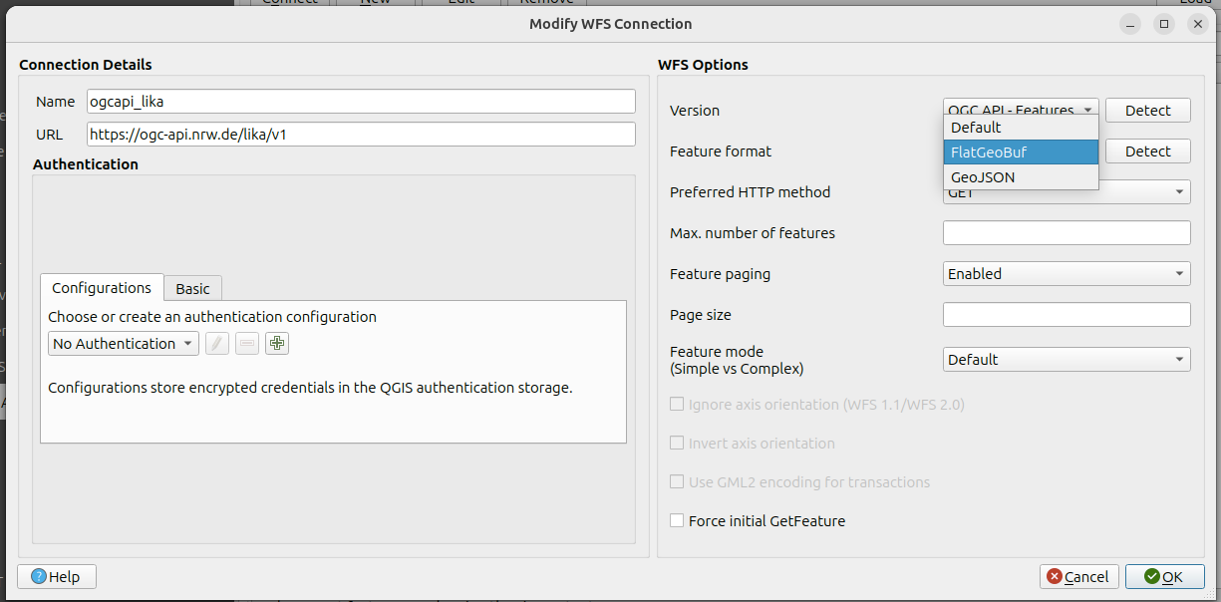Viewport: 1221px width, 602px height.
Task: Switch to the Basic authentication tab
Action: click(x=192, y=289)
